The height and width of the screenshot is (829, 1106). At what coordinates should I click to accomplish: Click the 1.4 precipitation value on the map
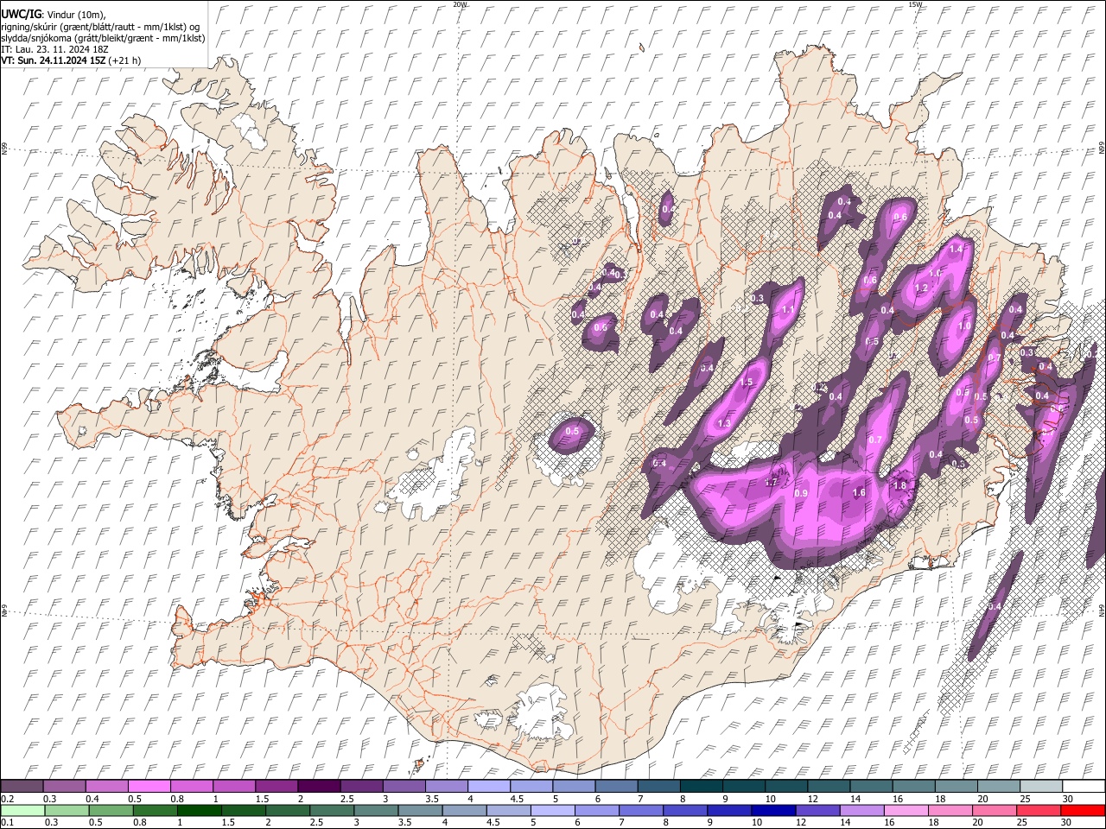click(956, 249)
